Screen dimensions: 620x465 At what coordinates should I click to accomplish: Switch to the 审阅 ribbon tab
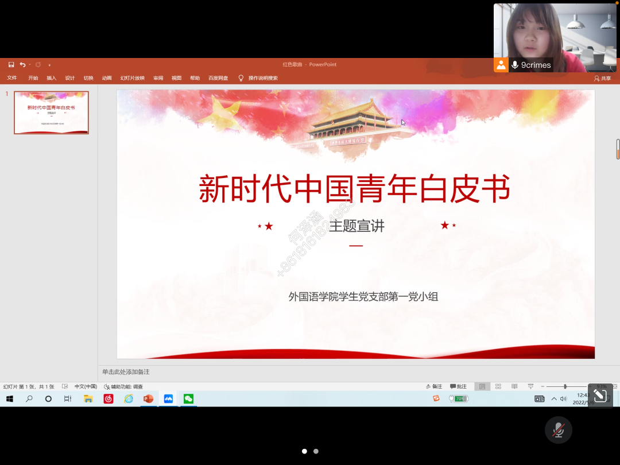coord(158,78)
